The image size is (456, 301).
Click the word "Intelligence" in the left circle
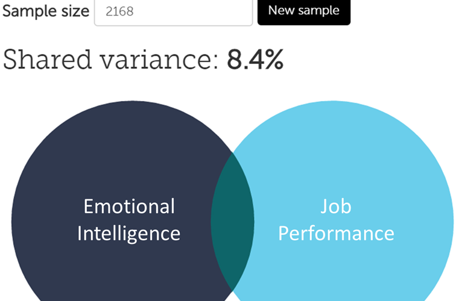(129, 233)
